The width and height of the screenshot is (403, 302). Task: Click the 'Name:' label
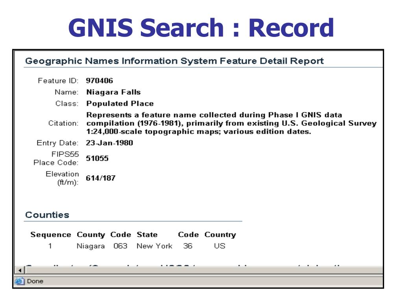(67, 92)
